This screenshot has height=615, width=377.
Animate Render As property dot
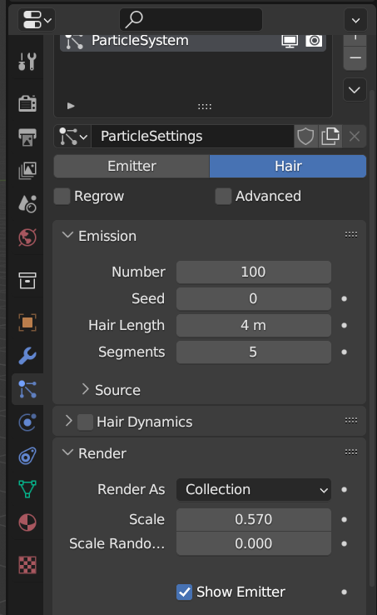[344, 490]
